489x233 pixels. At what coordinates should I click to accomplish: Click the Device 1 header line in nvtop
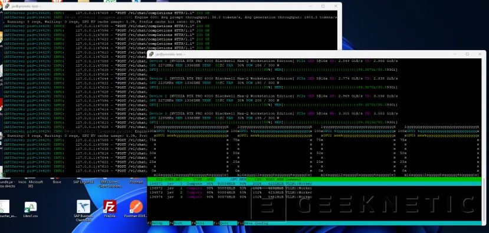(x=274, y=78)
